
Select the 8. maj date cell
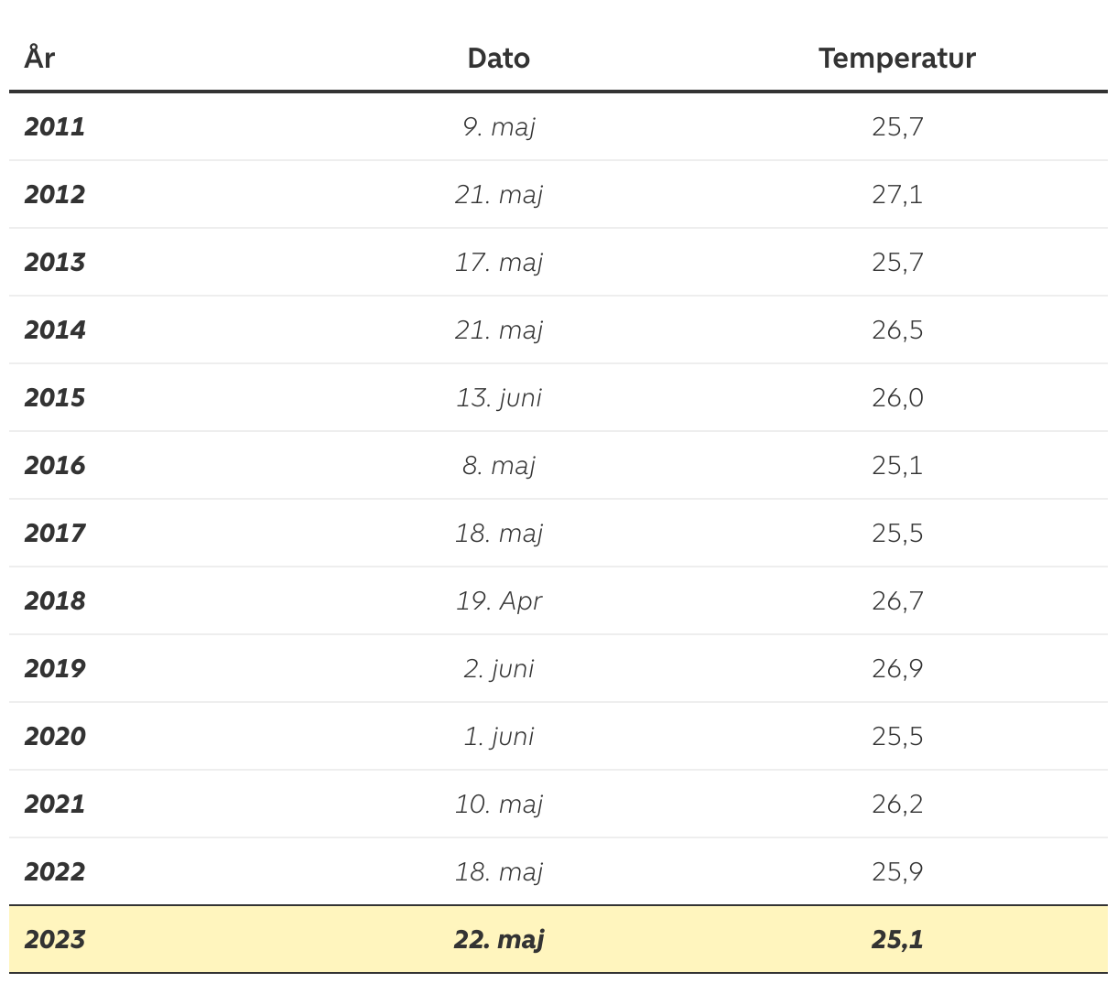(x=498, y=465)
